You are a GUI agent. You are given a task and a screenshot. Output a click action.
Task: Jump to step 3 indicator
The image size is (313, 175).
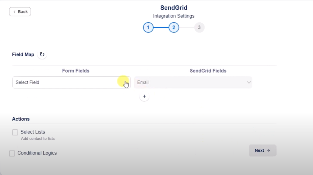pyautogui.click(x=199, y=28)
